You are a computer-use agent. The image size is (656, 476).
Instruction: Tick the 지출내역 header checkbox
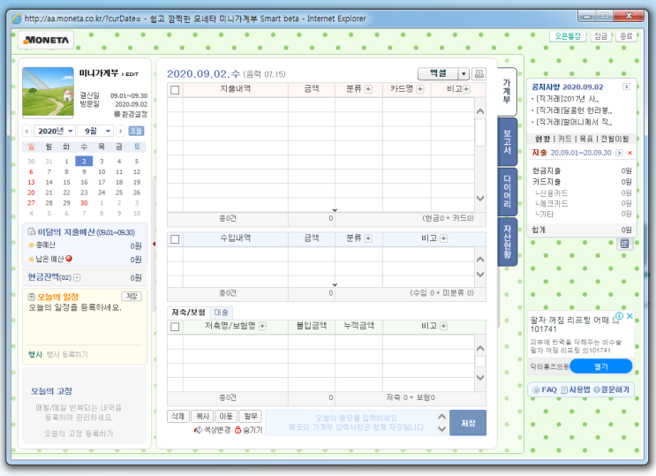click(175, 89)
